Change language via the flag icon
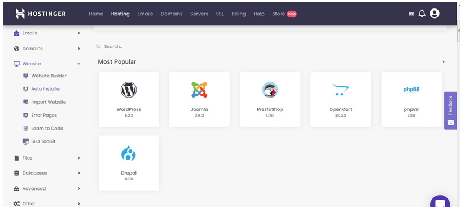460x208 pixels. click(411, 14)
